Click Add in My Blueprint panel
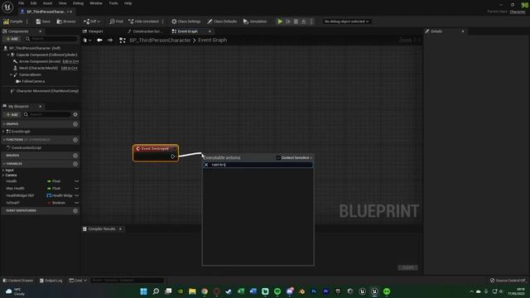530x298 pixels. (12, 114)
